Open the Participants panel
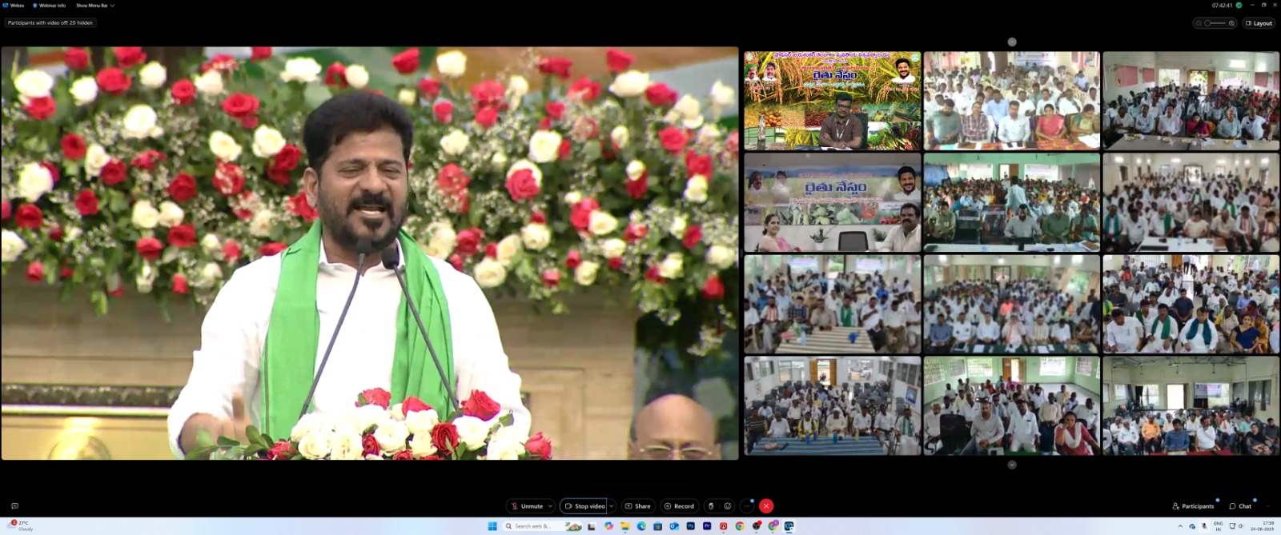 (1193, 506)
